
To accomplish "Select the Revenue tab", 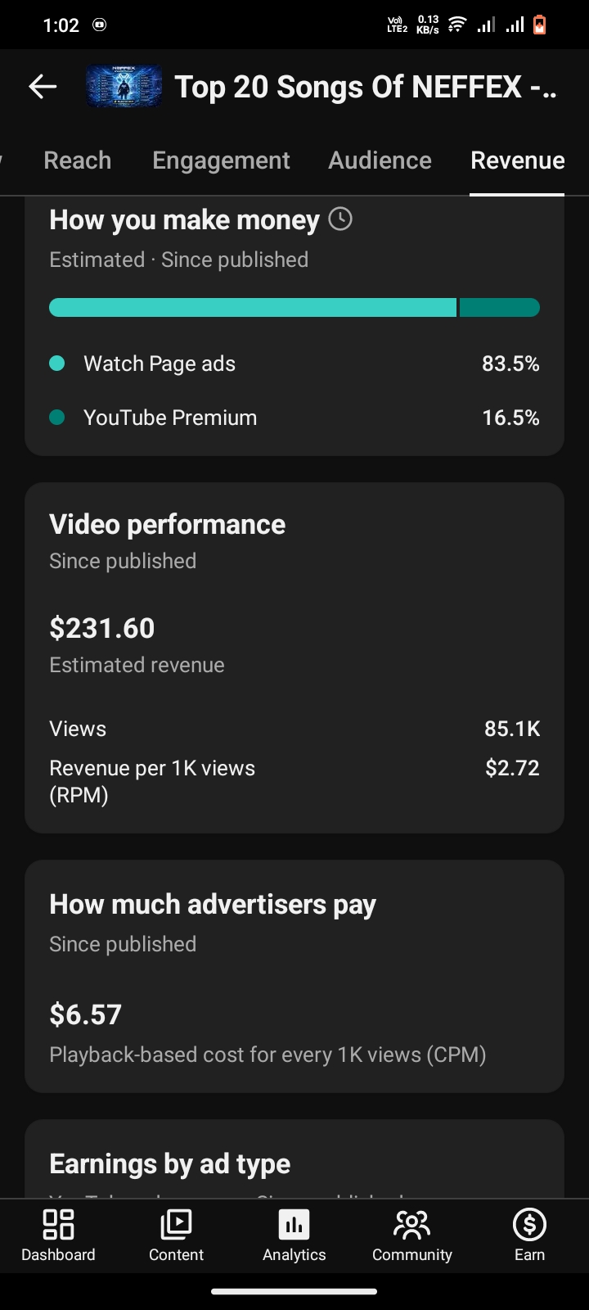I will coord(517,160).
